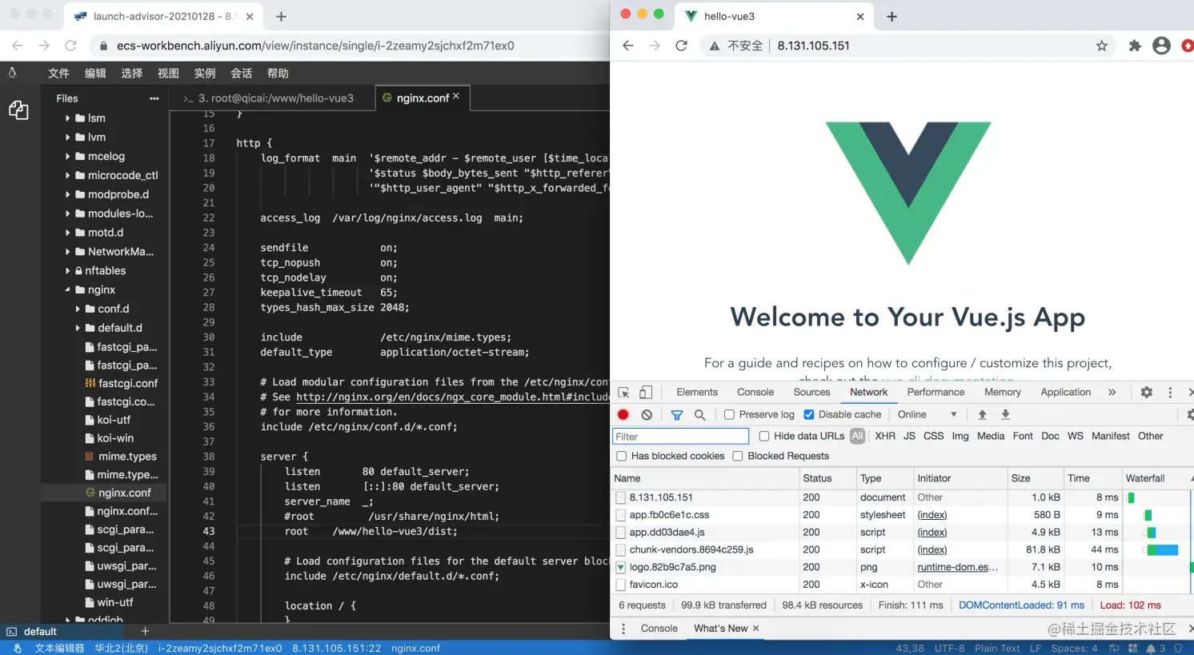
Task: Select the app.fb0c6e1c.css request row checkbox
Action: click(x=620, y=515)
